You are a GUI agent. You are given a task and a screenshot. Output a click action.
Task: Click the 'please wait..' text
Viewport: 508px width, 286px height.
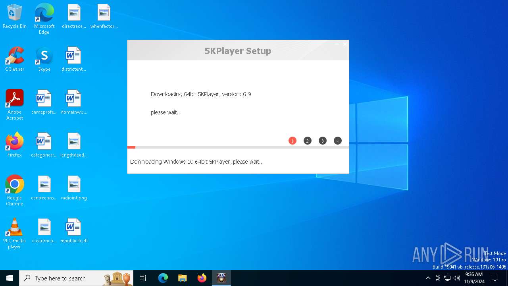[x=165, y=112]
